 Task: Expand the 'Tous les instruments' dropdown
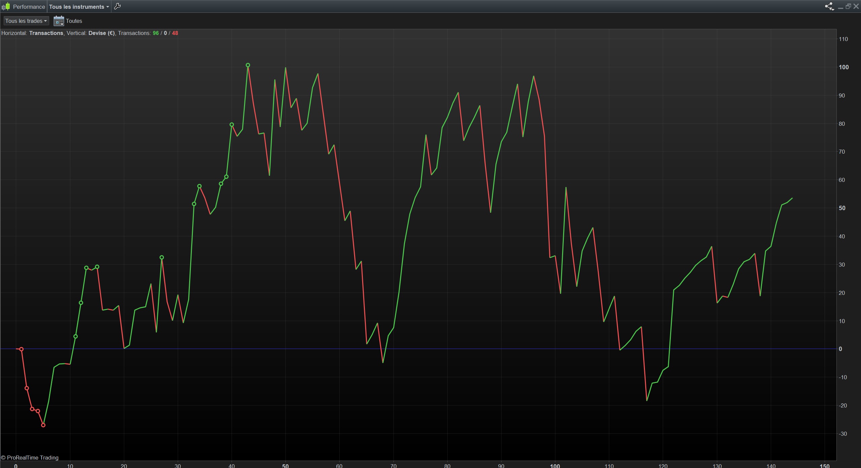(79, 7)
